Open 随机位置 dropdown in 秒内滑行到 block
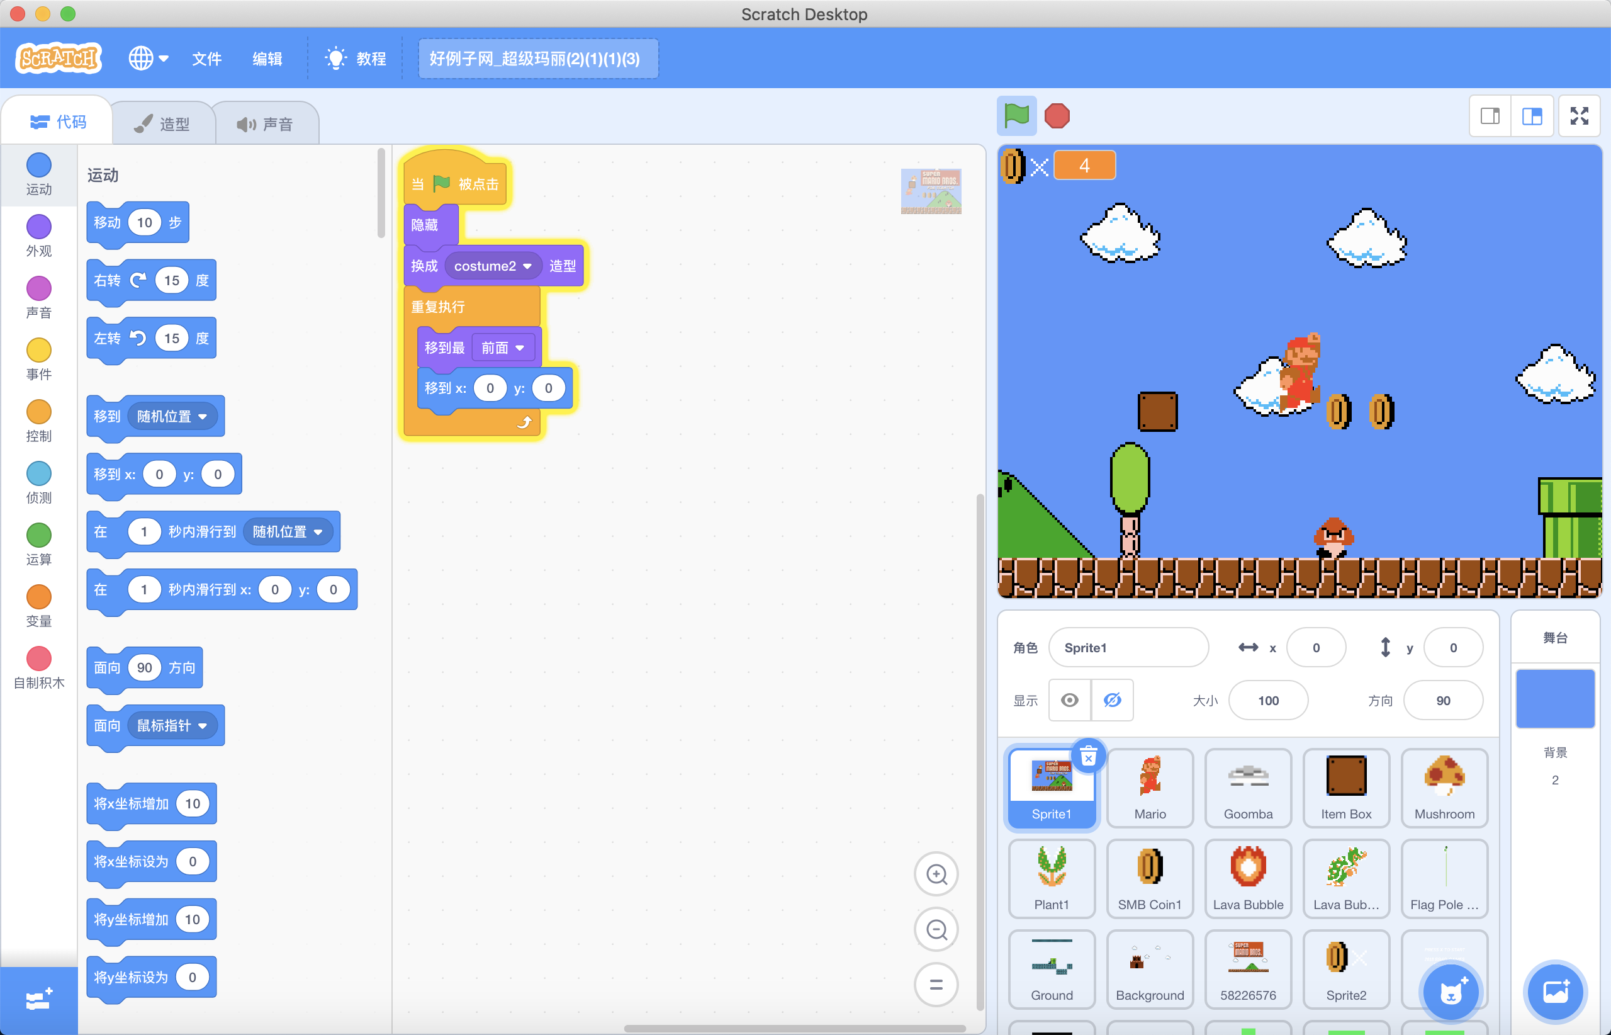Image resolution: width=1611 pixels, height=1035 pixels. 288,531
